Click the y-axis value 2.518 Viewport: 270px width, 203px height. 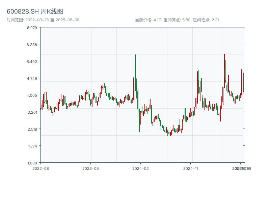(x=32, y=129)
